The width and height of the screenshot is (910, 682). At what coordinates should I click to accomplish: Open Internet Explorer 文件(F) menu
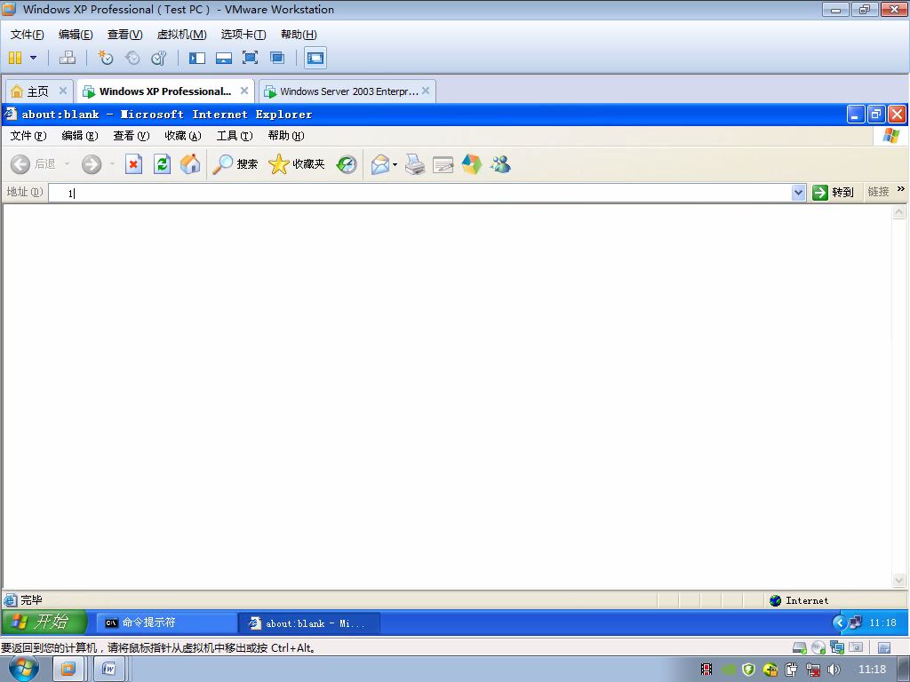pos(28,136)
